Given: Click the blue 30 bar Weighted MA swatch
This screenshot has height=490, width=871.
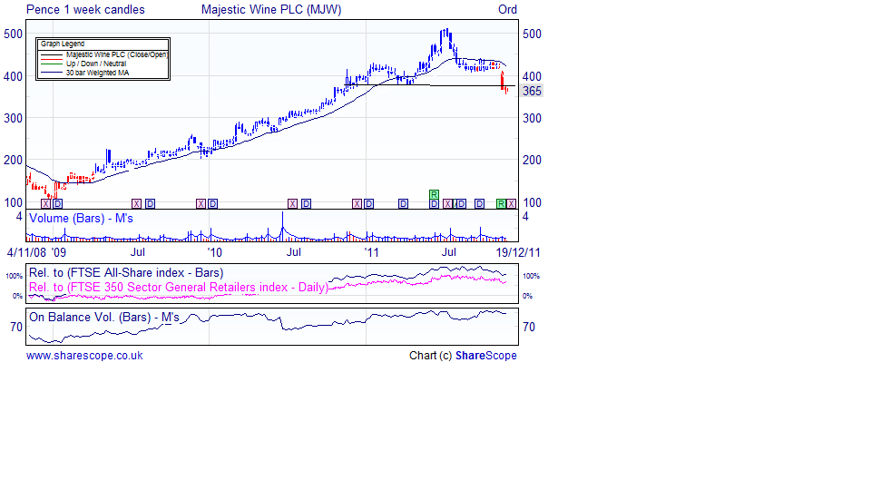Looking at the screenshot, I should point(51,73).
